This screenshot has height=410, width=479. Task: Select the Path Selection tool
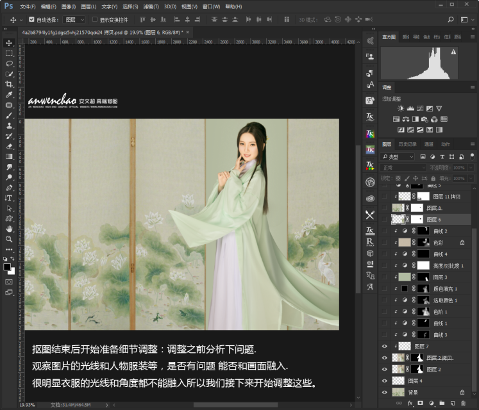(x=9, y=208)
